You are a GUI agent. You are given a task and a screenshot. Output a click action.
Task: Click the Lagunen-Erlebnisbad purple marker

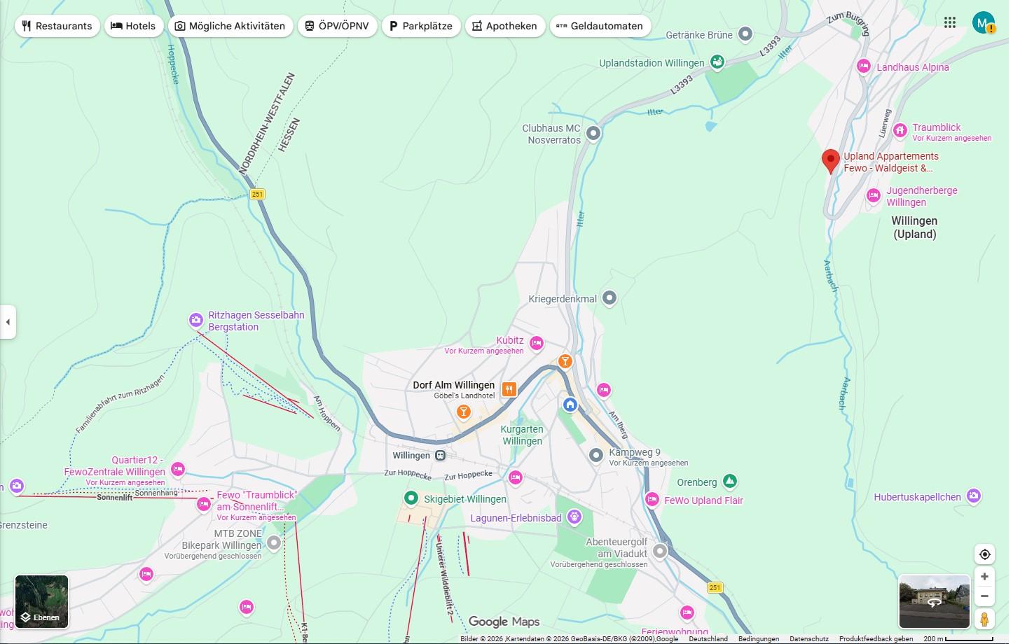pos(574,518)
